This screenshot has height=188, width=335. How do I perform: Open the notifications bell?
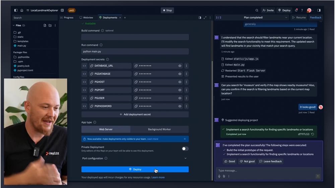[x=296, y=10]
